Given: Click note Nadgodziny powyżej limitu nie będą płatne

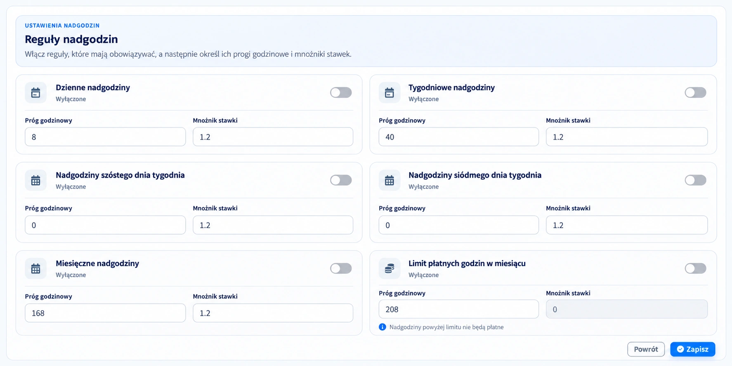Looking at the screenshot, I should tap(446, 327).
